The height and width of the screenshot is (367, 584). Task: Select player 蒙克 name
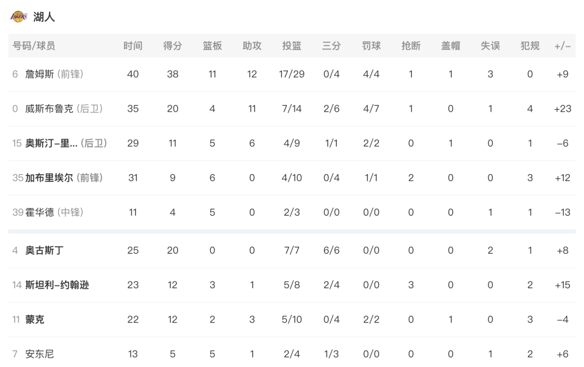[34, 320]
